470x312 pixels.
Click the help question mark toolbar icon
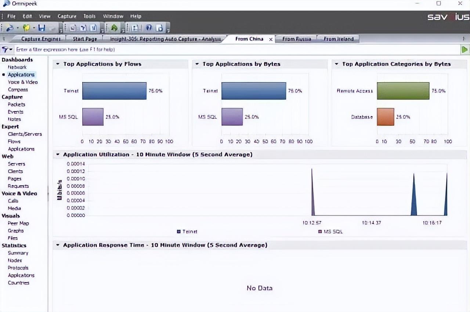coord(149,28)
